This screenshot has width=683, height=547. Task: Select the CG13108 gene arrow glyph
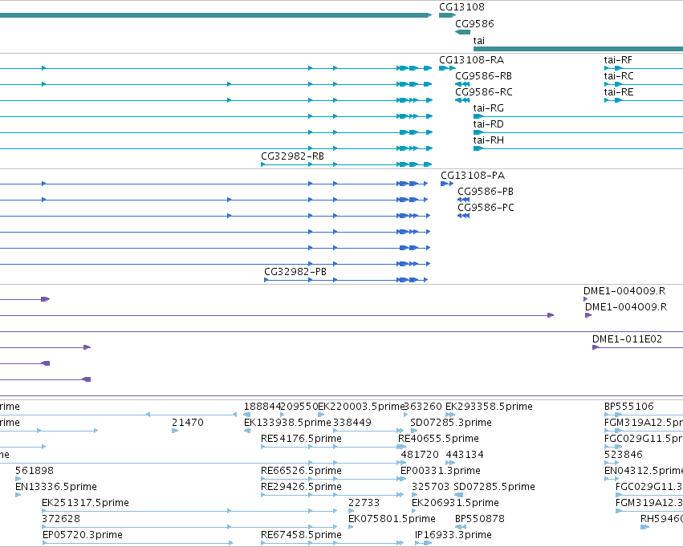pos(447,15)
